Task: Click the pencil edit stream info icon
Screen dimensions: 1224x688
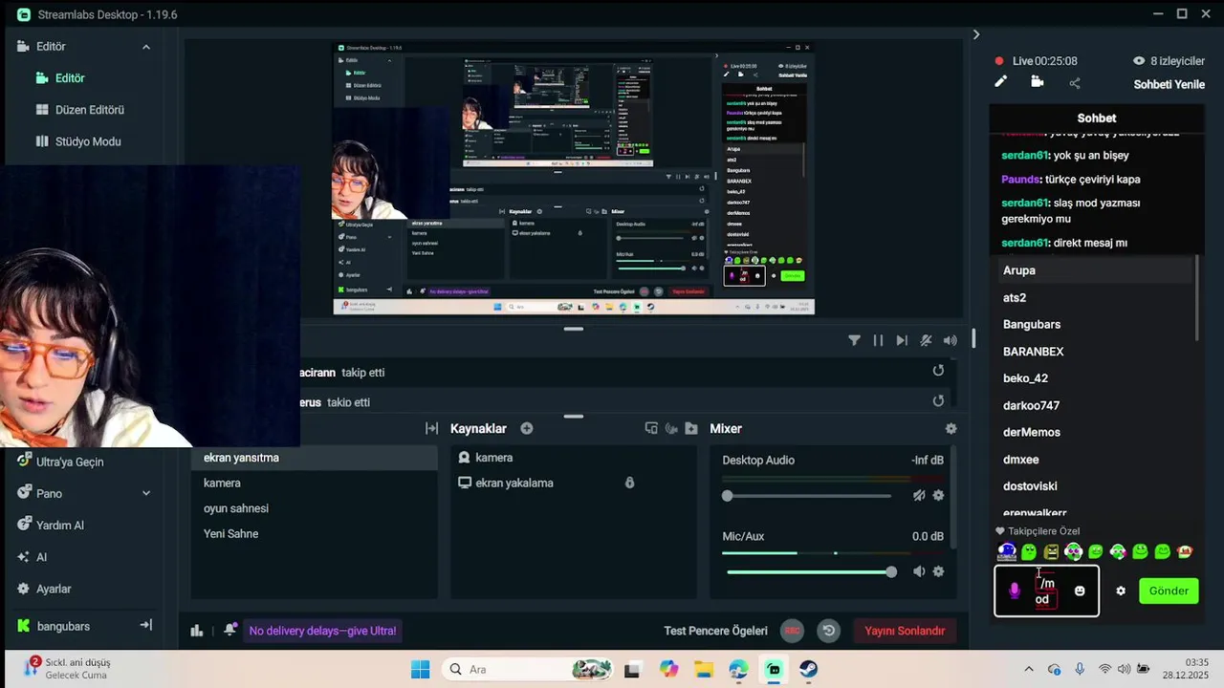Action: click(1000, 82)
